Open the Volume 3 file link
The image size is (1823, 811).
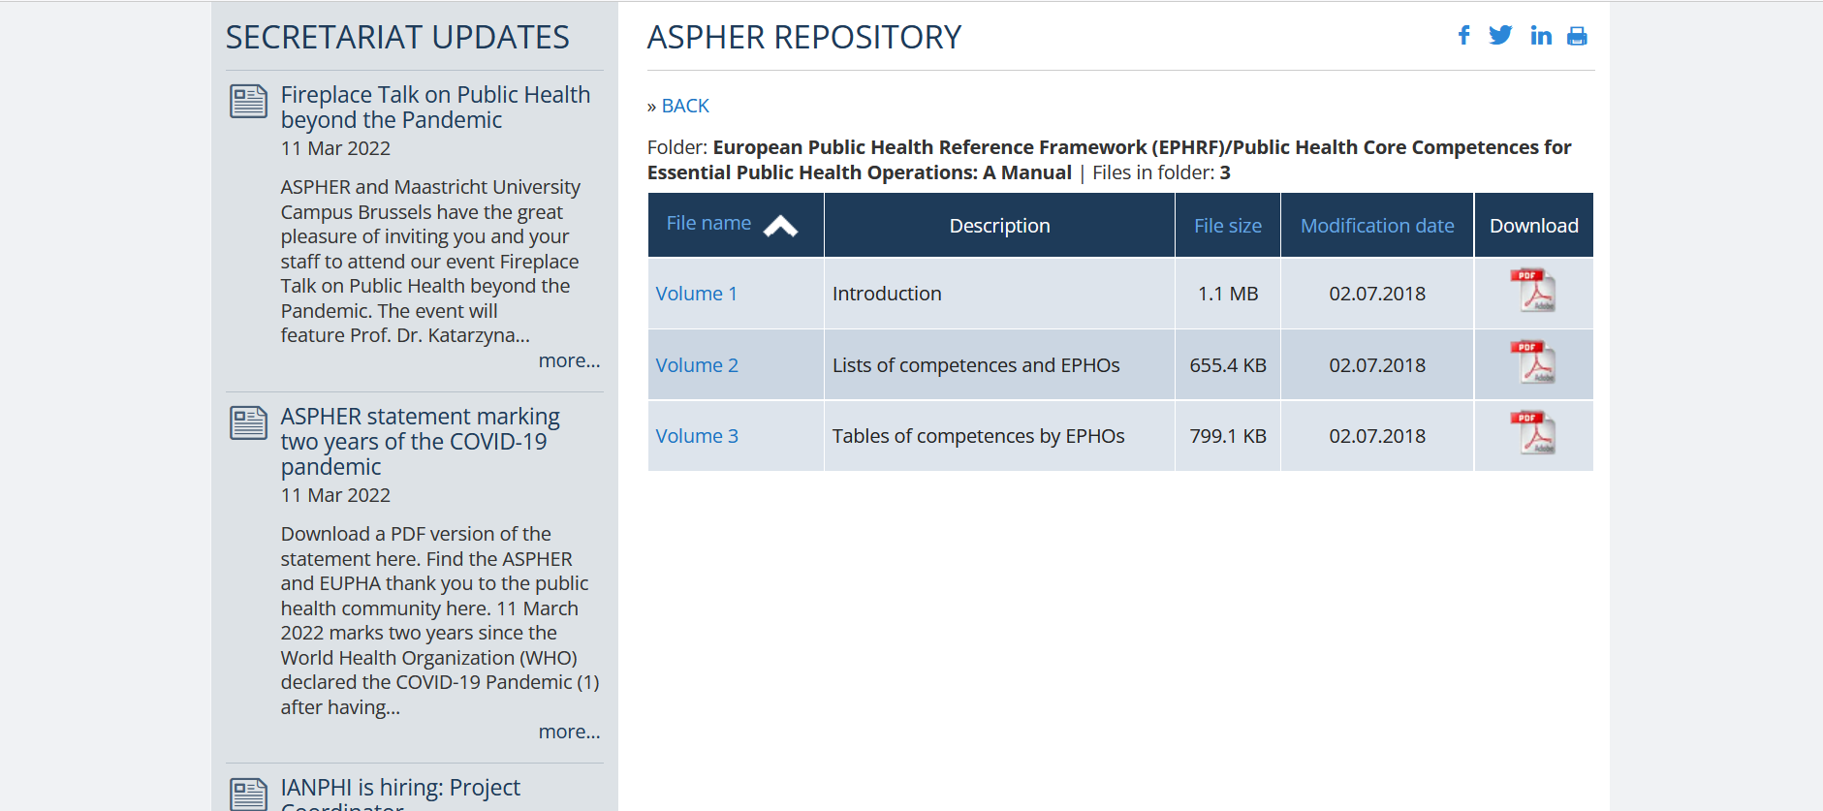click(697, 436)
